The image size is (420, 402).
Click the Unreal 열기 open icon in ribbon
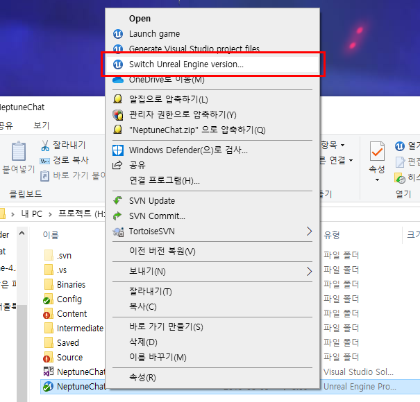tap(400, 146)
